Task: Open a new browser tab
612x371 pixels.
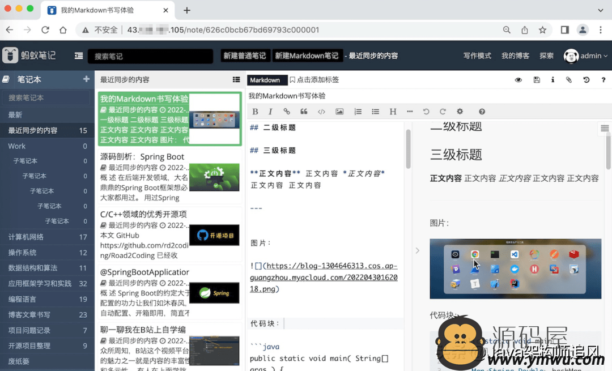Action: pos(187,11)
